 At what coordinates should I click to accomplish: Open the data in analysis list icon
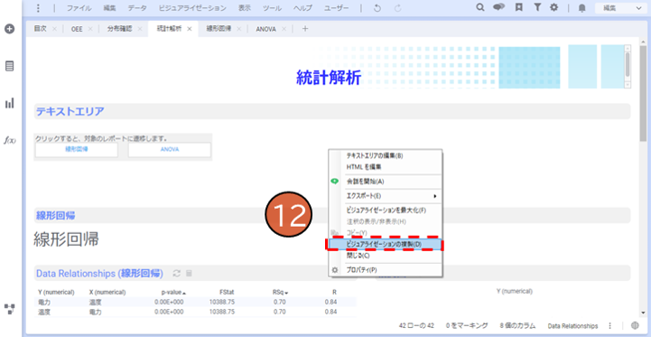10,66
